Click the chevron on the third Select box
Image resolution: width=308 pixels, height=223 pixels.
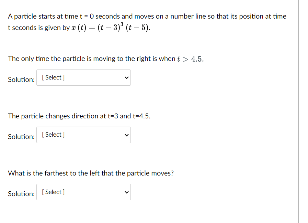(126, 192)
